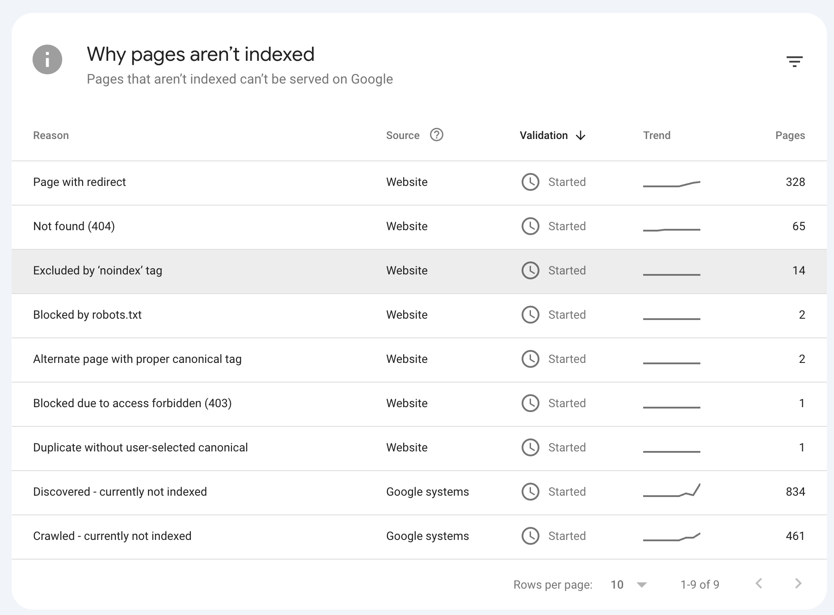Click clock icon in Alternate page canonical row
The height and width of the screenshot is (615, 834).
531,359
